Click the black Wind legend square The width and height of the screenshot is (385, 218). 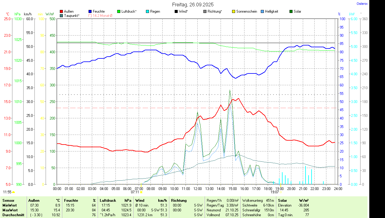(176, 11)
